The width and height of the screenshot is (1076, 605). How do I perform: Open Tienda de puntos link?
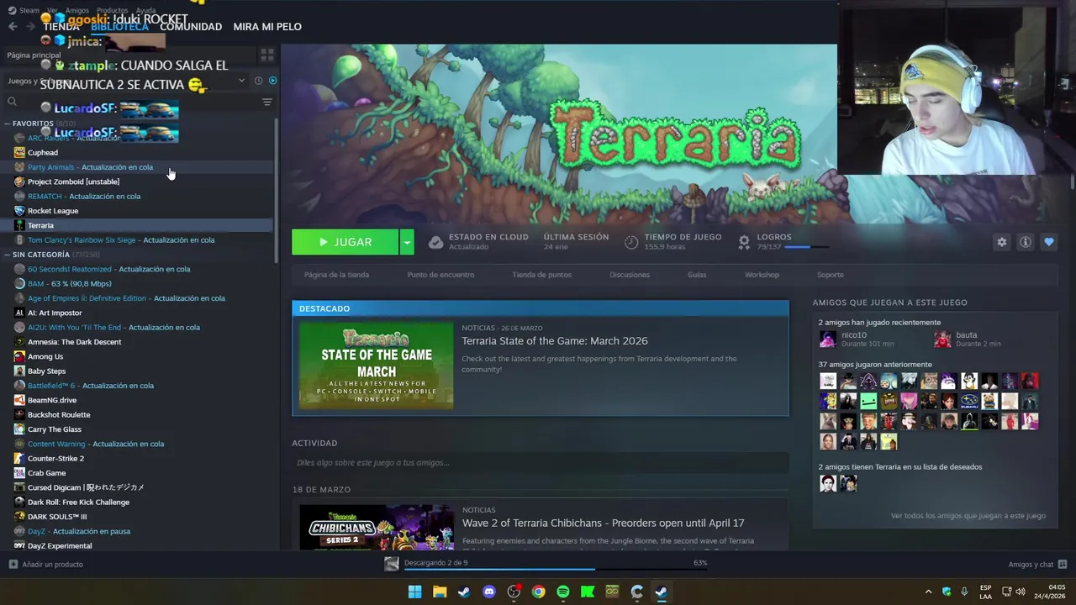pos(541,275)
